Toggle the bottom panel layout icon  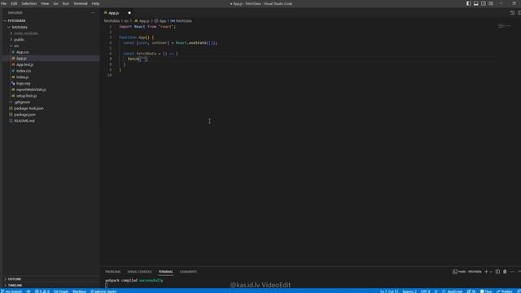tap(475, 3)
